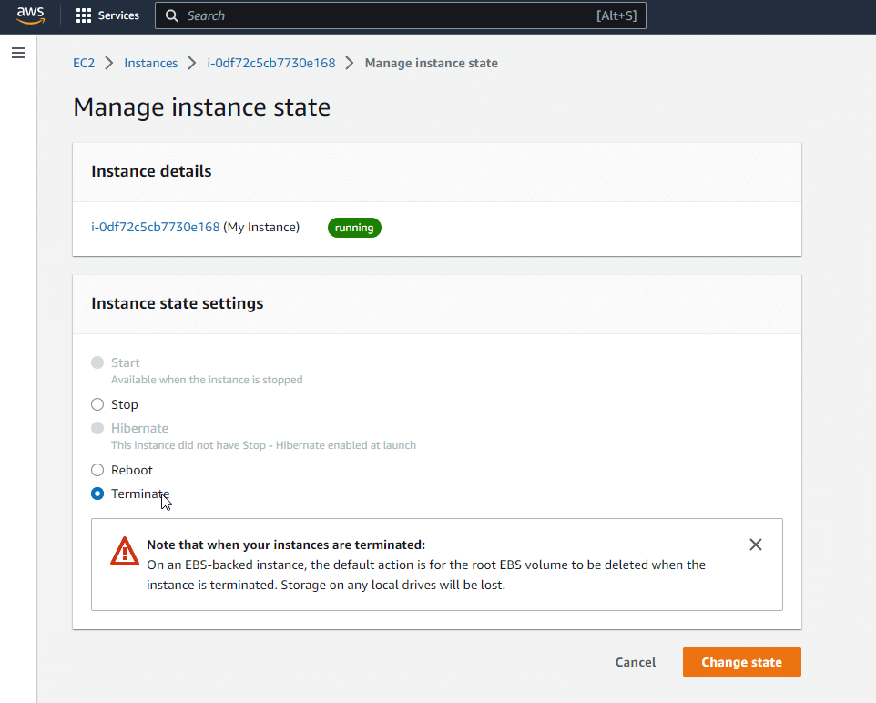The image size is (876, 703).
Task: Navigate to Instances breadcrumb link
Action: (151, 63)
